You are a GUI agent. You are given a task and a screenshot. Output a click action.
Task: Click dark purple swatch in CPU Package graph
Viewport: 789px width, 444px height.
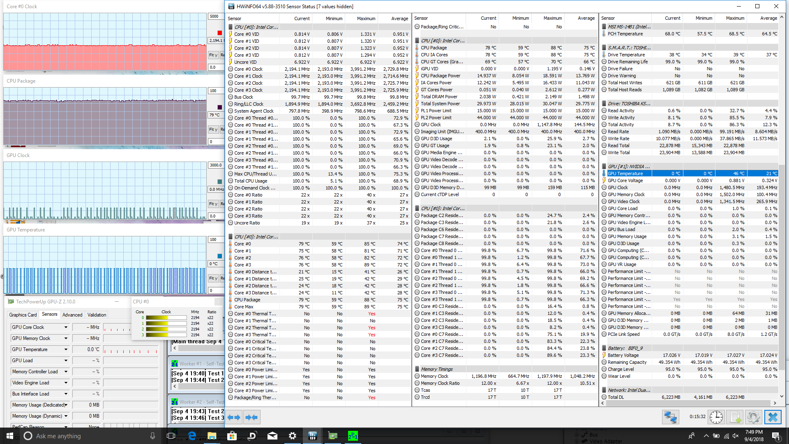click(x=220, y=107)
